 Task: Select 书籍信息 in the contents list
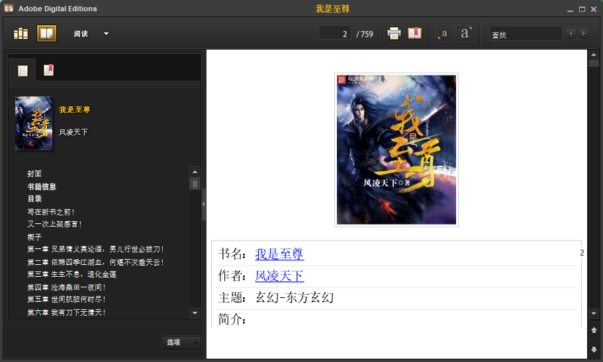(x=42, y=187)
